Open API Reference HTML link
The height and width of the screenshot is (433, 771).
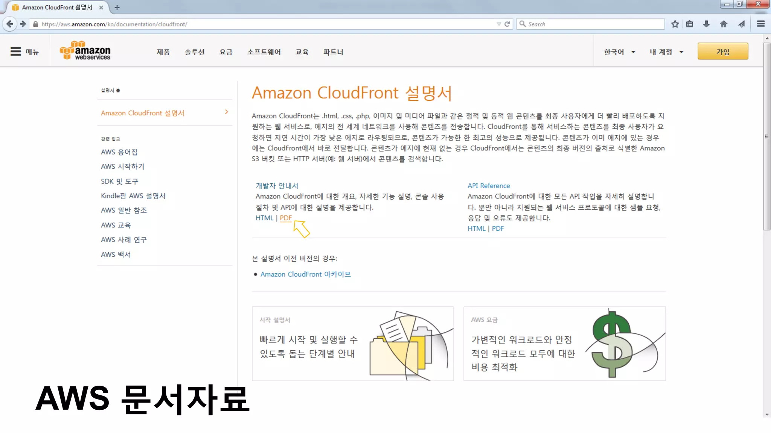click(x=477, y=229)
